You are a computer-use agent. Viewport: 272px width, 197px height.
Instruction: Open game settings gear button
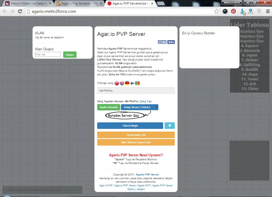pyautogui.click(x=170, y=126)
